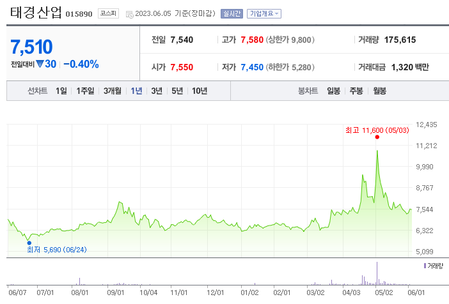Click the 시가 value 7,550
Viewport: 449px width, 304px height.
pyautogui.click(x=182, y=67)
